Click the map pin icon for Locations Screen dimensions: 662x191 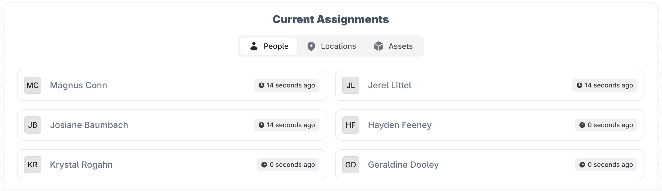tap(311, 46)
